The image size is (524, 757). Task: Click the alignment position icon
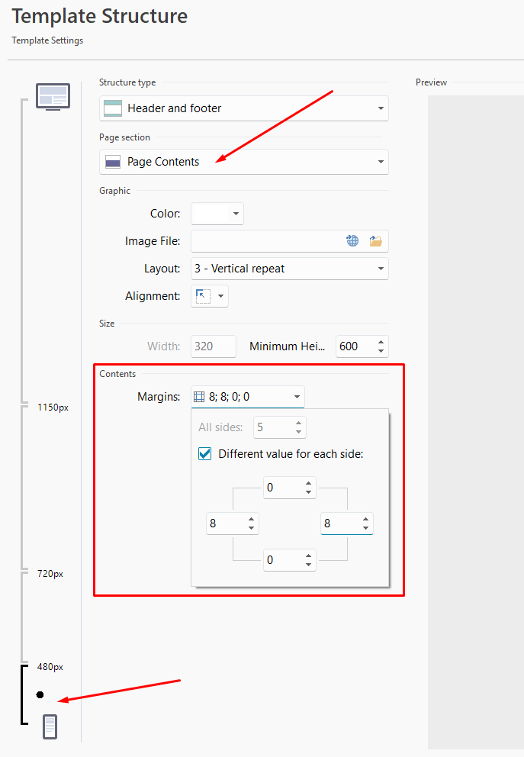204,296
